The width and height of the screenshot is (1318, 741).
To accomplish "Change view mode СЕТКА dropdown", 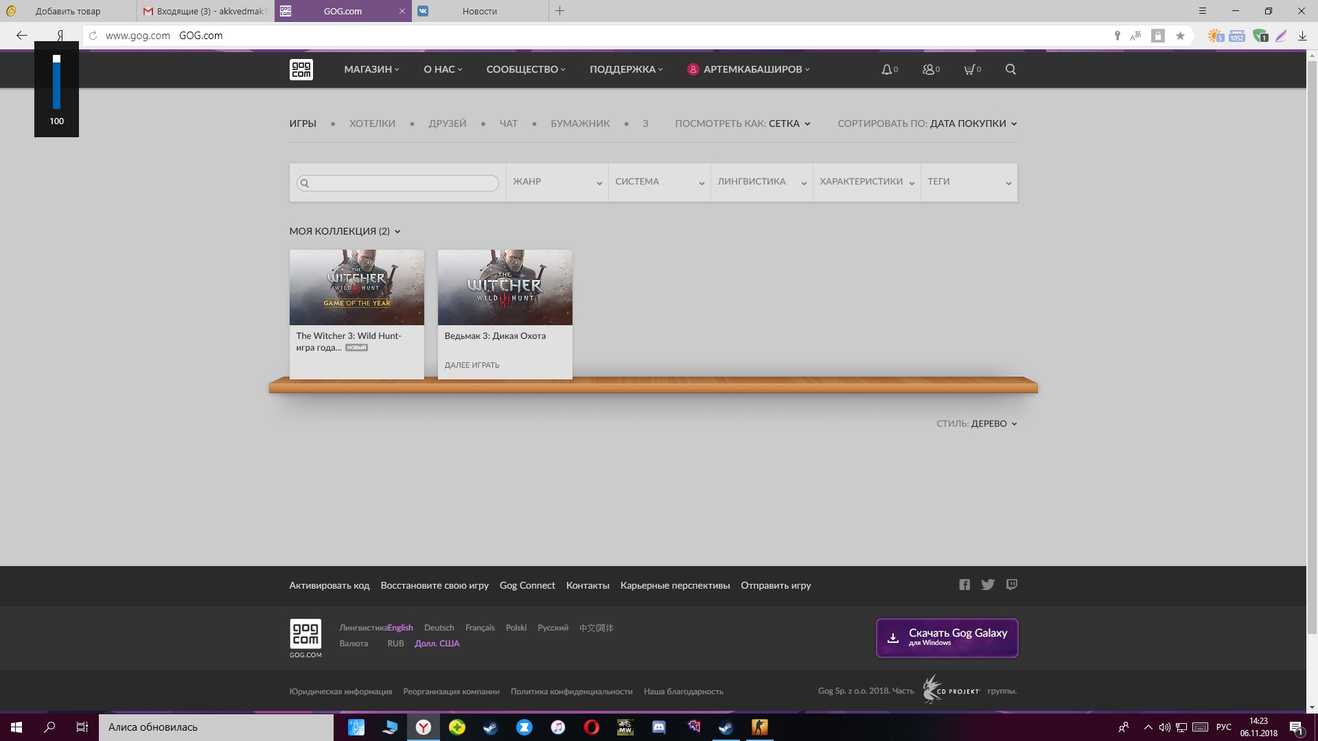I will tap(789, 123).
